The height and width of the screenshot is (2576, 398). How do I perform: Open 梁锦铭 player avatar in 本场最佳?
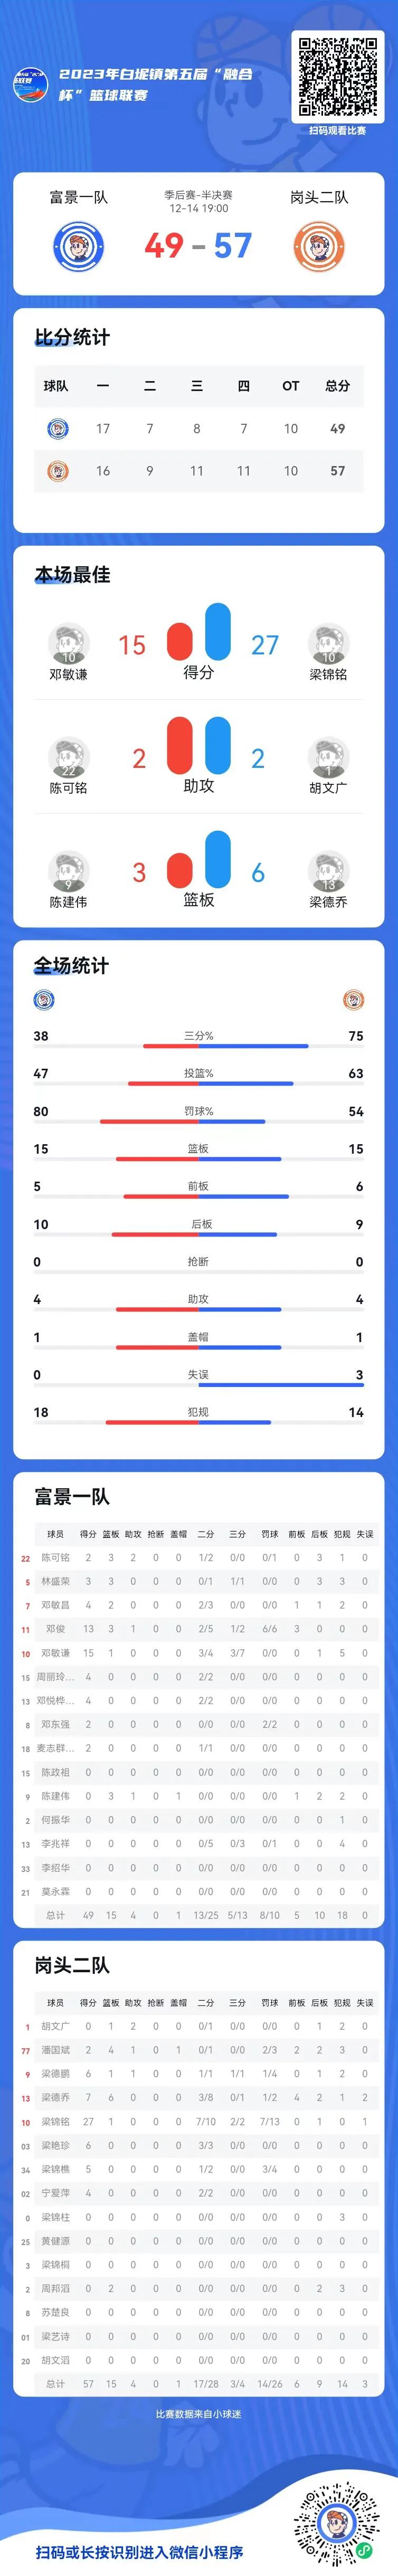(328, 644)
